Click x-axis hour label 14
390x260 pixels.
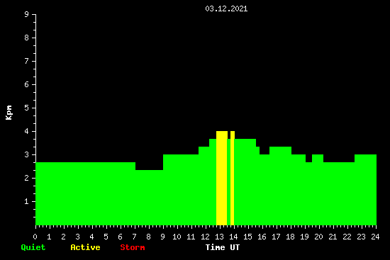pos(233,237)
